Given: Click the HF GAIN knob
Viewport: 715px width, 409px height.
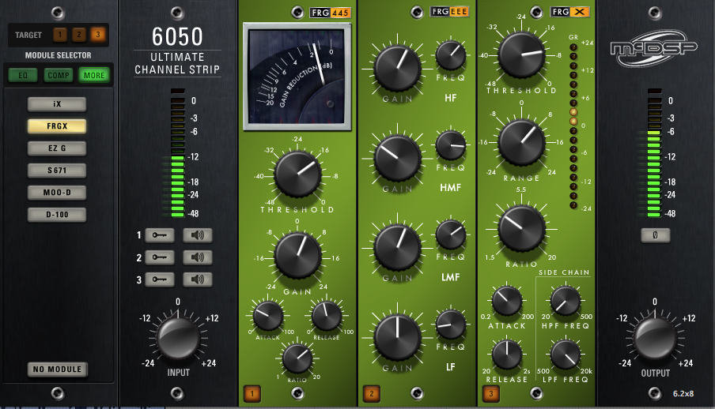Looking at the screenshot, I should [398, 69].
